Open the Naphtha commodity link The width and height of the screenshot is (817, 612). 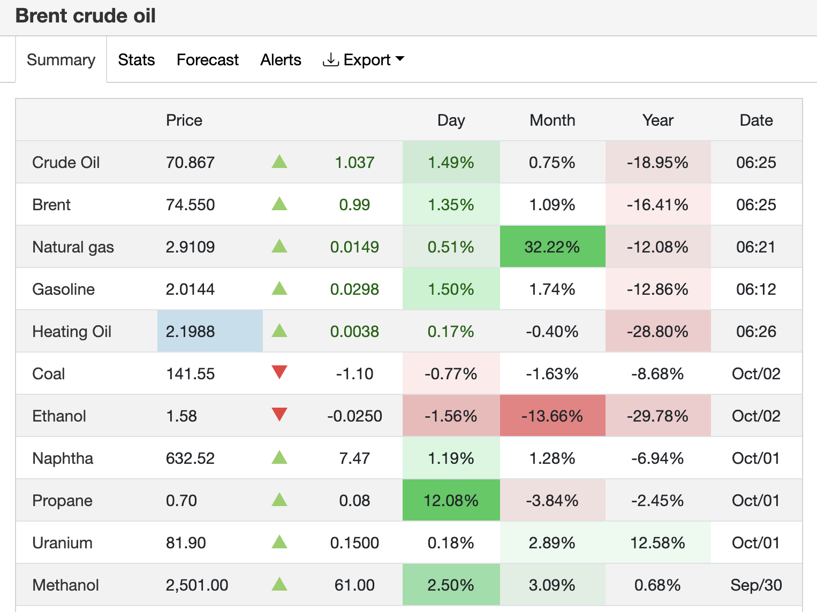click(63, 458)
